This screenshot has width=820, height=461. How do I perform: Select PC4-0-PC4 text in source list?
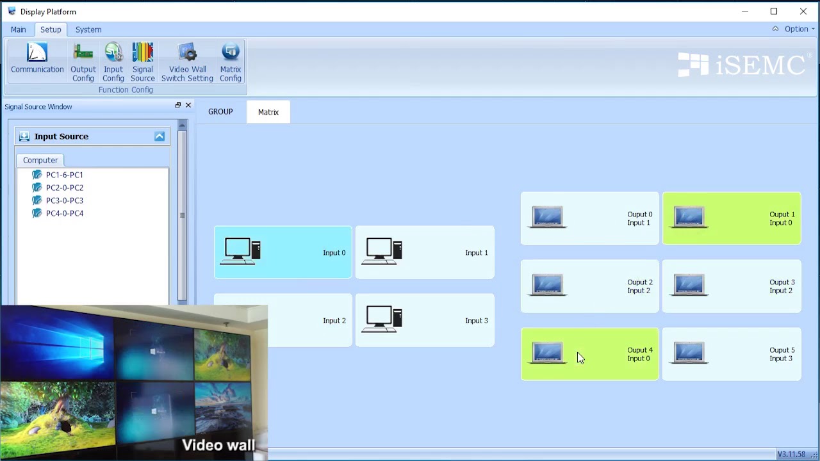pos(64,213)
